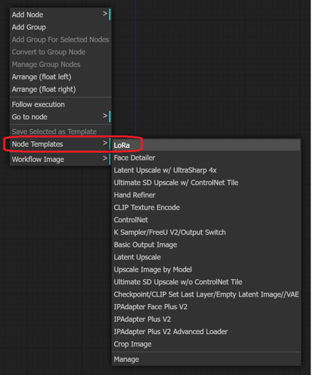Expand the Node Templates submenu

tap(60, 144)
